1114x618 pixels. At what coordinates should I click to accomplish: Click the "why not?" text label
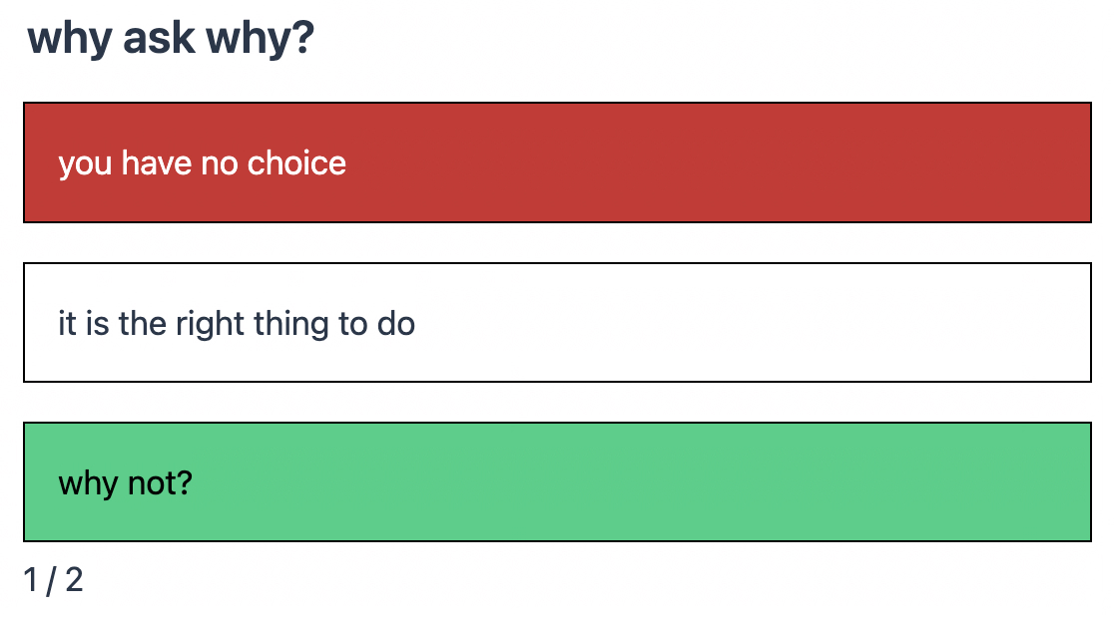125,483
